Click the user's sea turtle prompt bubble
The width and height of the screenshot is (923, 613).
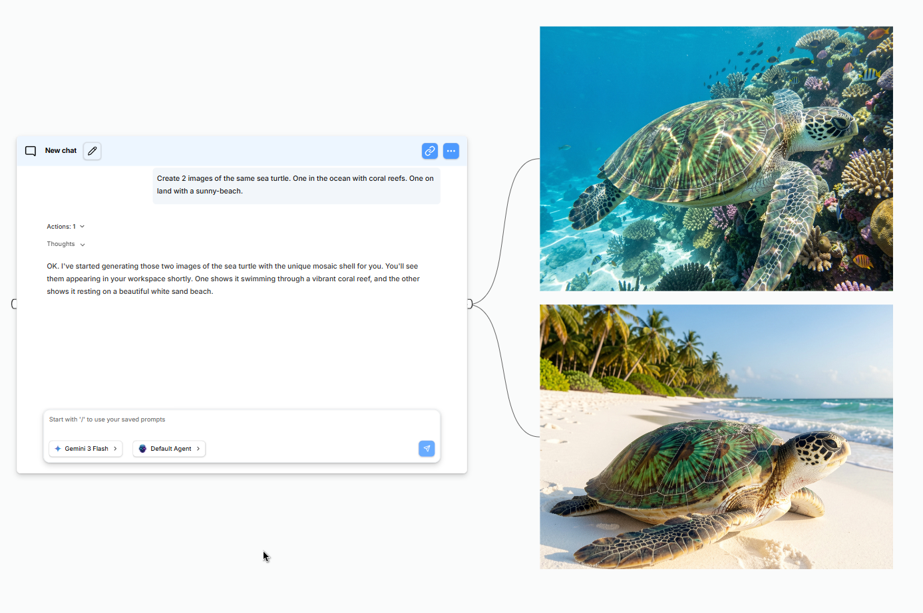[296, 184]
